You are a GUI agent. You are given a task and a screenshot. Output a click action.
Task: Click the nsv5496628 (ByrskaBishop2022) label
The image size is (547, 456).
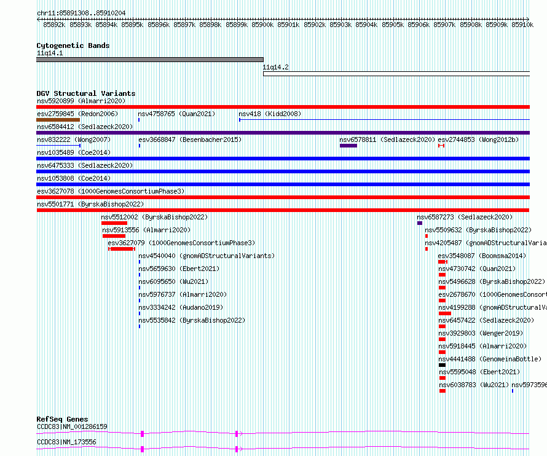(x=492, y=282)
